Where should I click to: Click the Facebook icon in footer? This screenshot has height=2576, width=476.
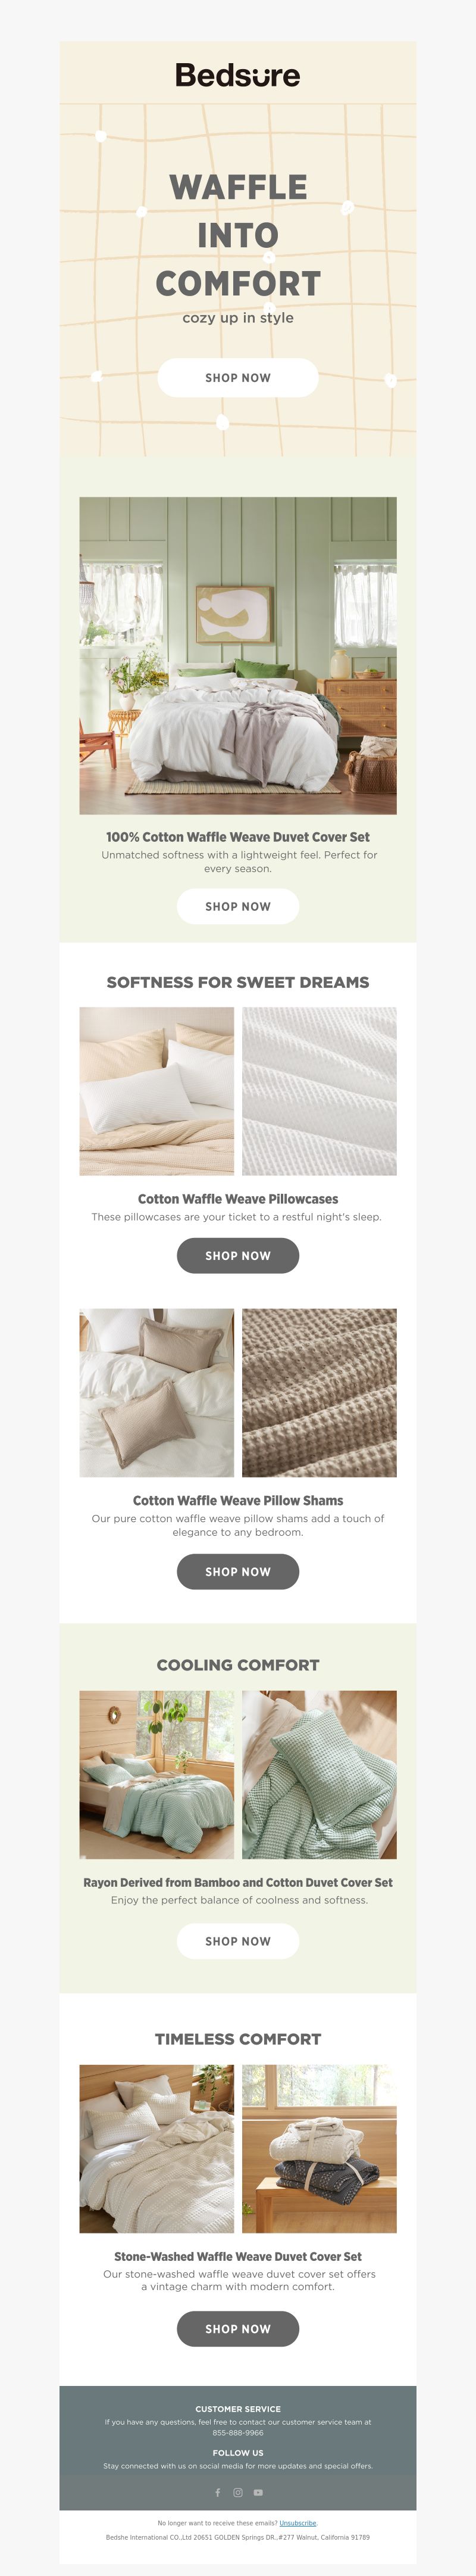pos(218,2492)
